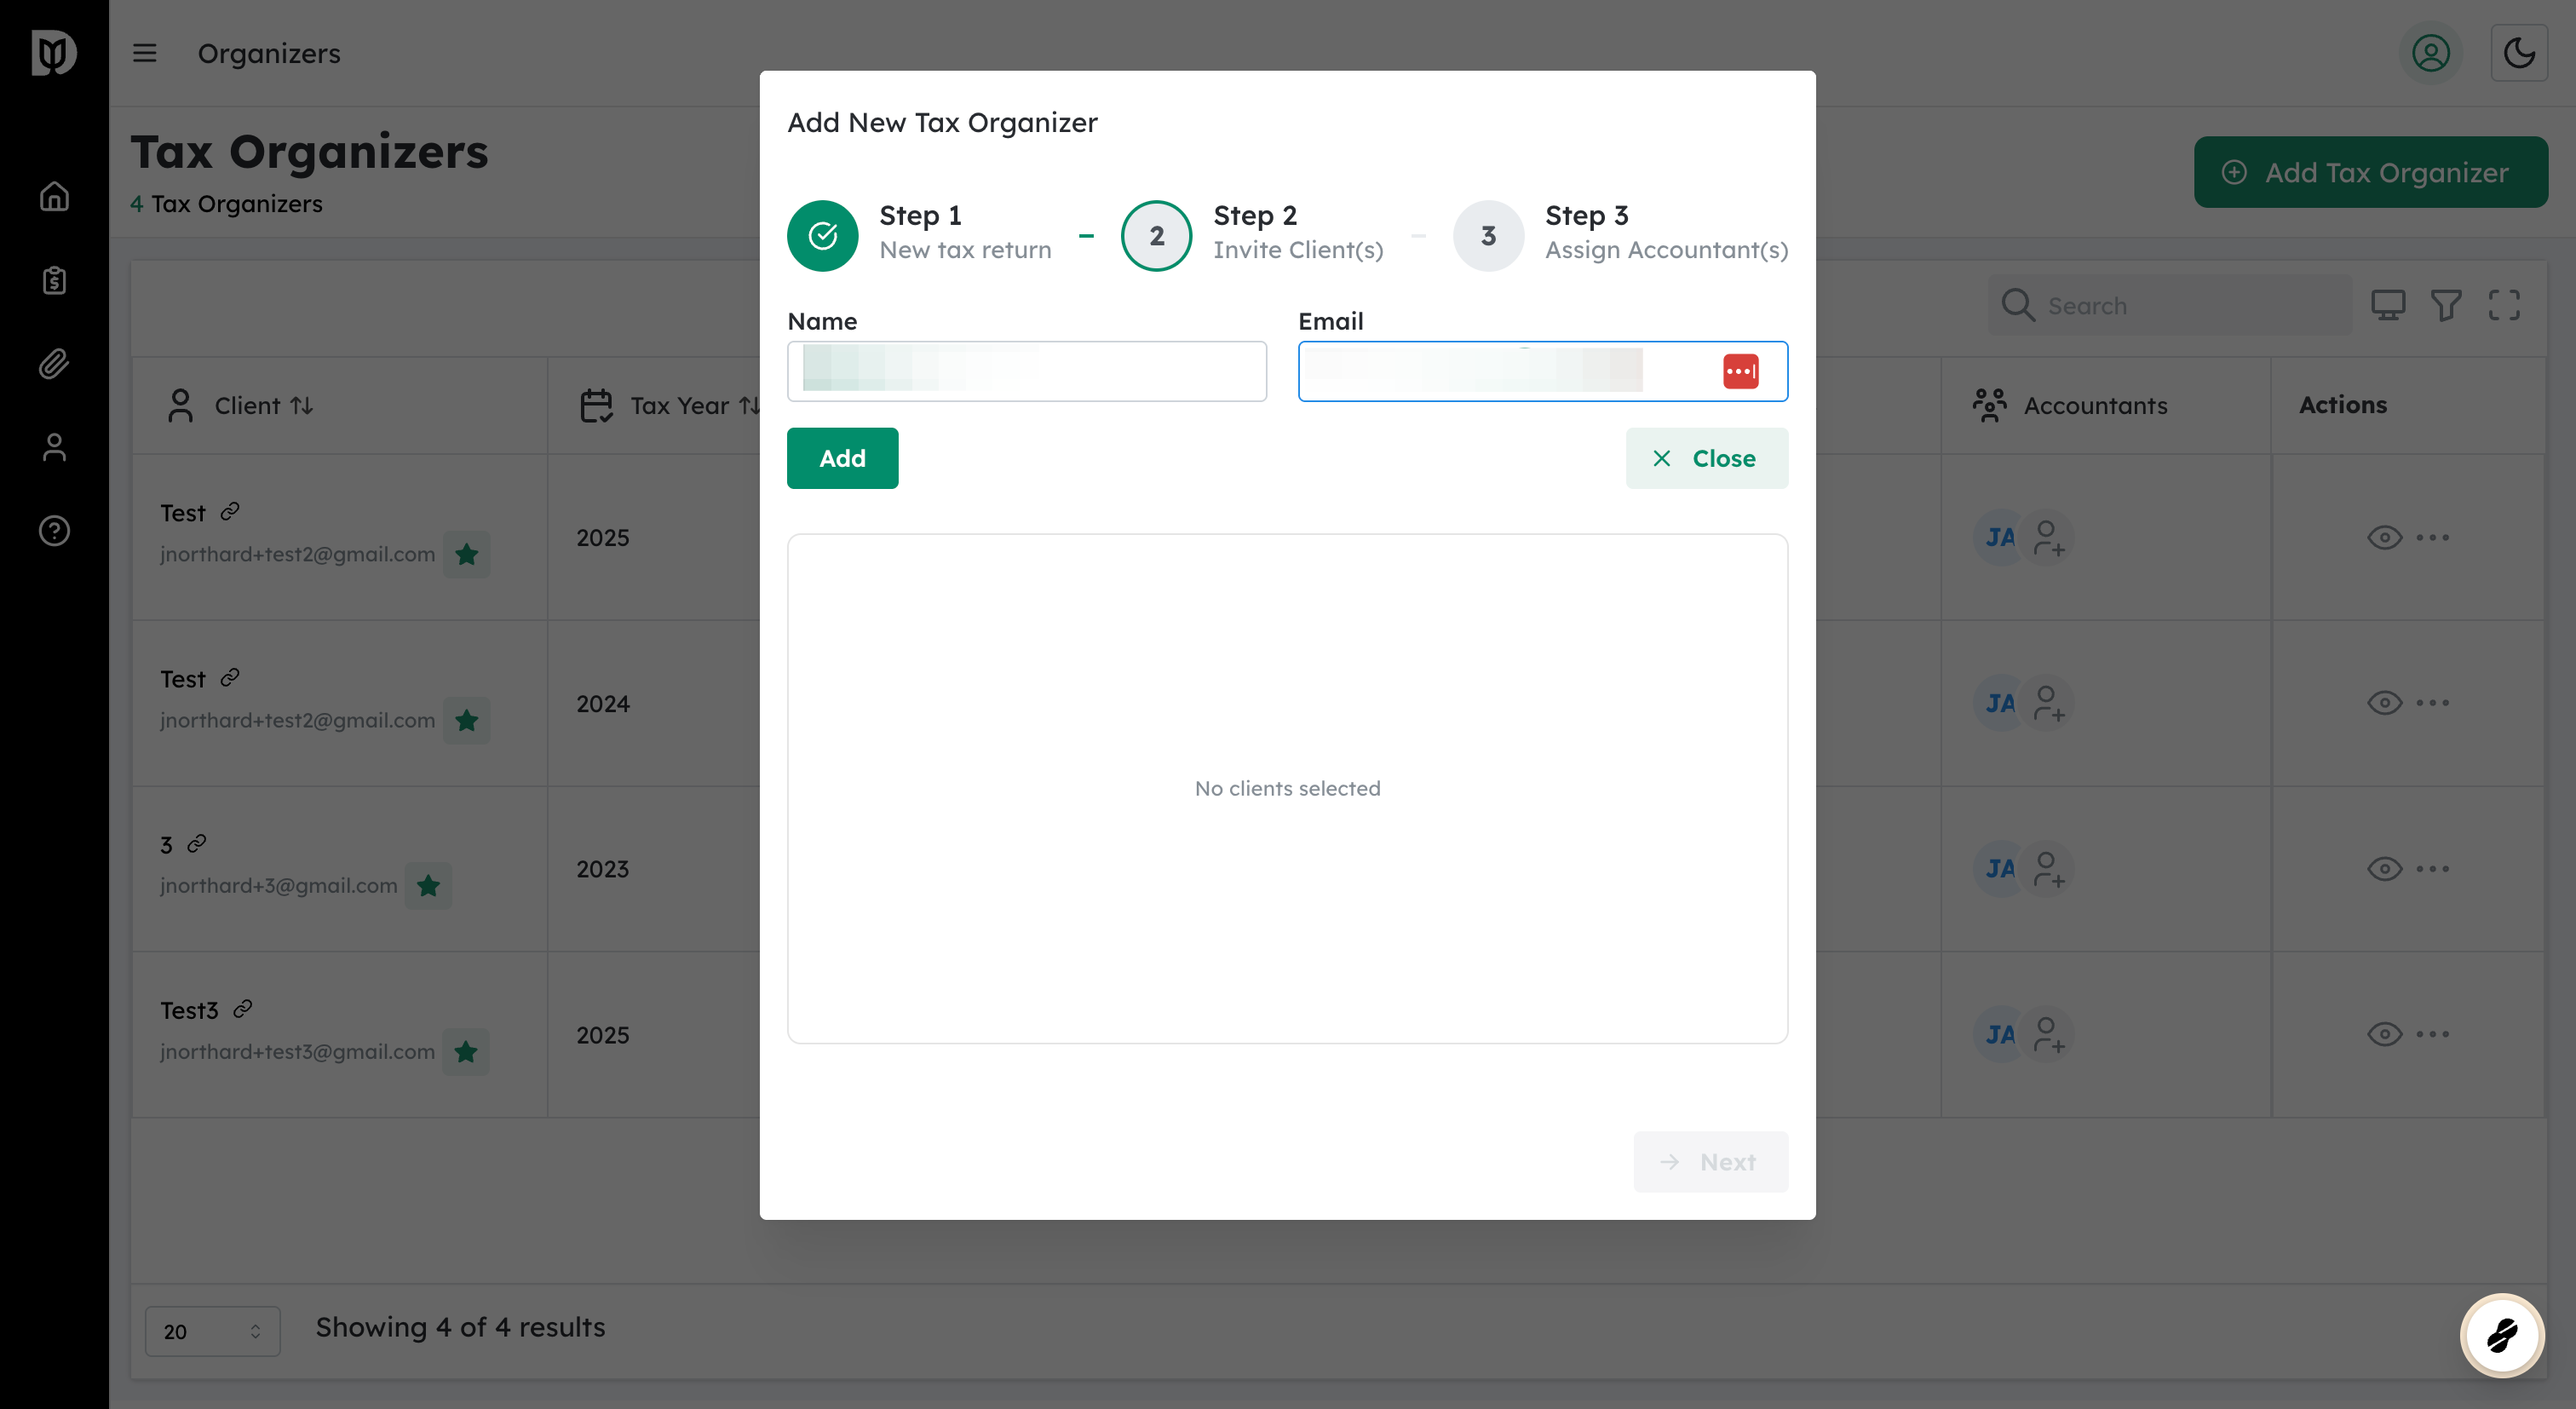Open the help question mark icon
The height and width of the screenshot is (1409, 2576).
click(54, 531)
